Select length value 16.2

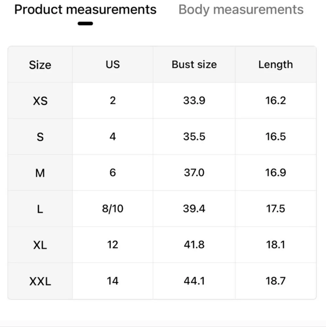[x=275, y=100]
